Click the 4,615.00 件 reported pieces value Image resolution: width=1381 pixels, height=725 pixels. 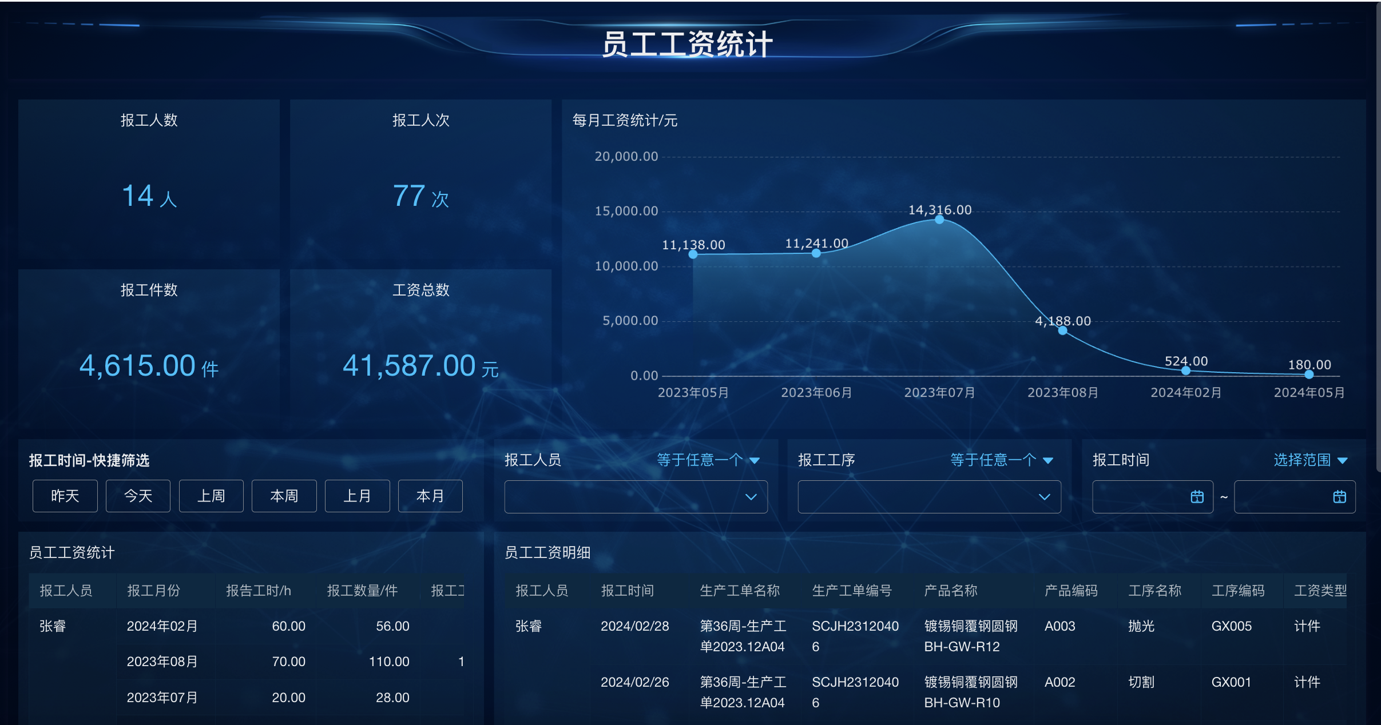[149, 366]
